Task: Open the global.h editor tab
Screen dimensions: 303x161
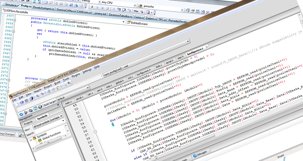Action: tap(120, 81)
